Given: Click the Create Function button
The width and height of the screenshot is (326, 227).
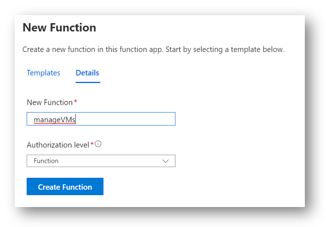Looking at the screenshot, I should pyautogui.click(x=65, y=186).
